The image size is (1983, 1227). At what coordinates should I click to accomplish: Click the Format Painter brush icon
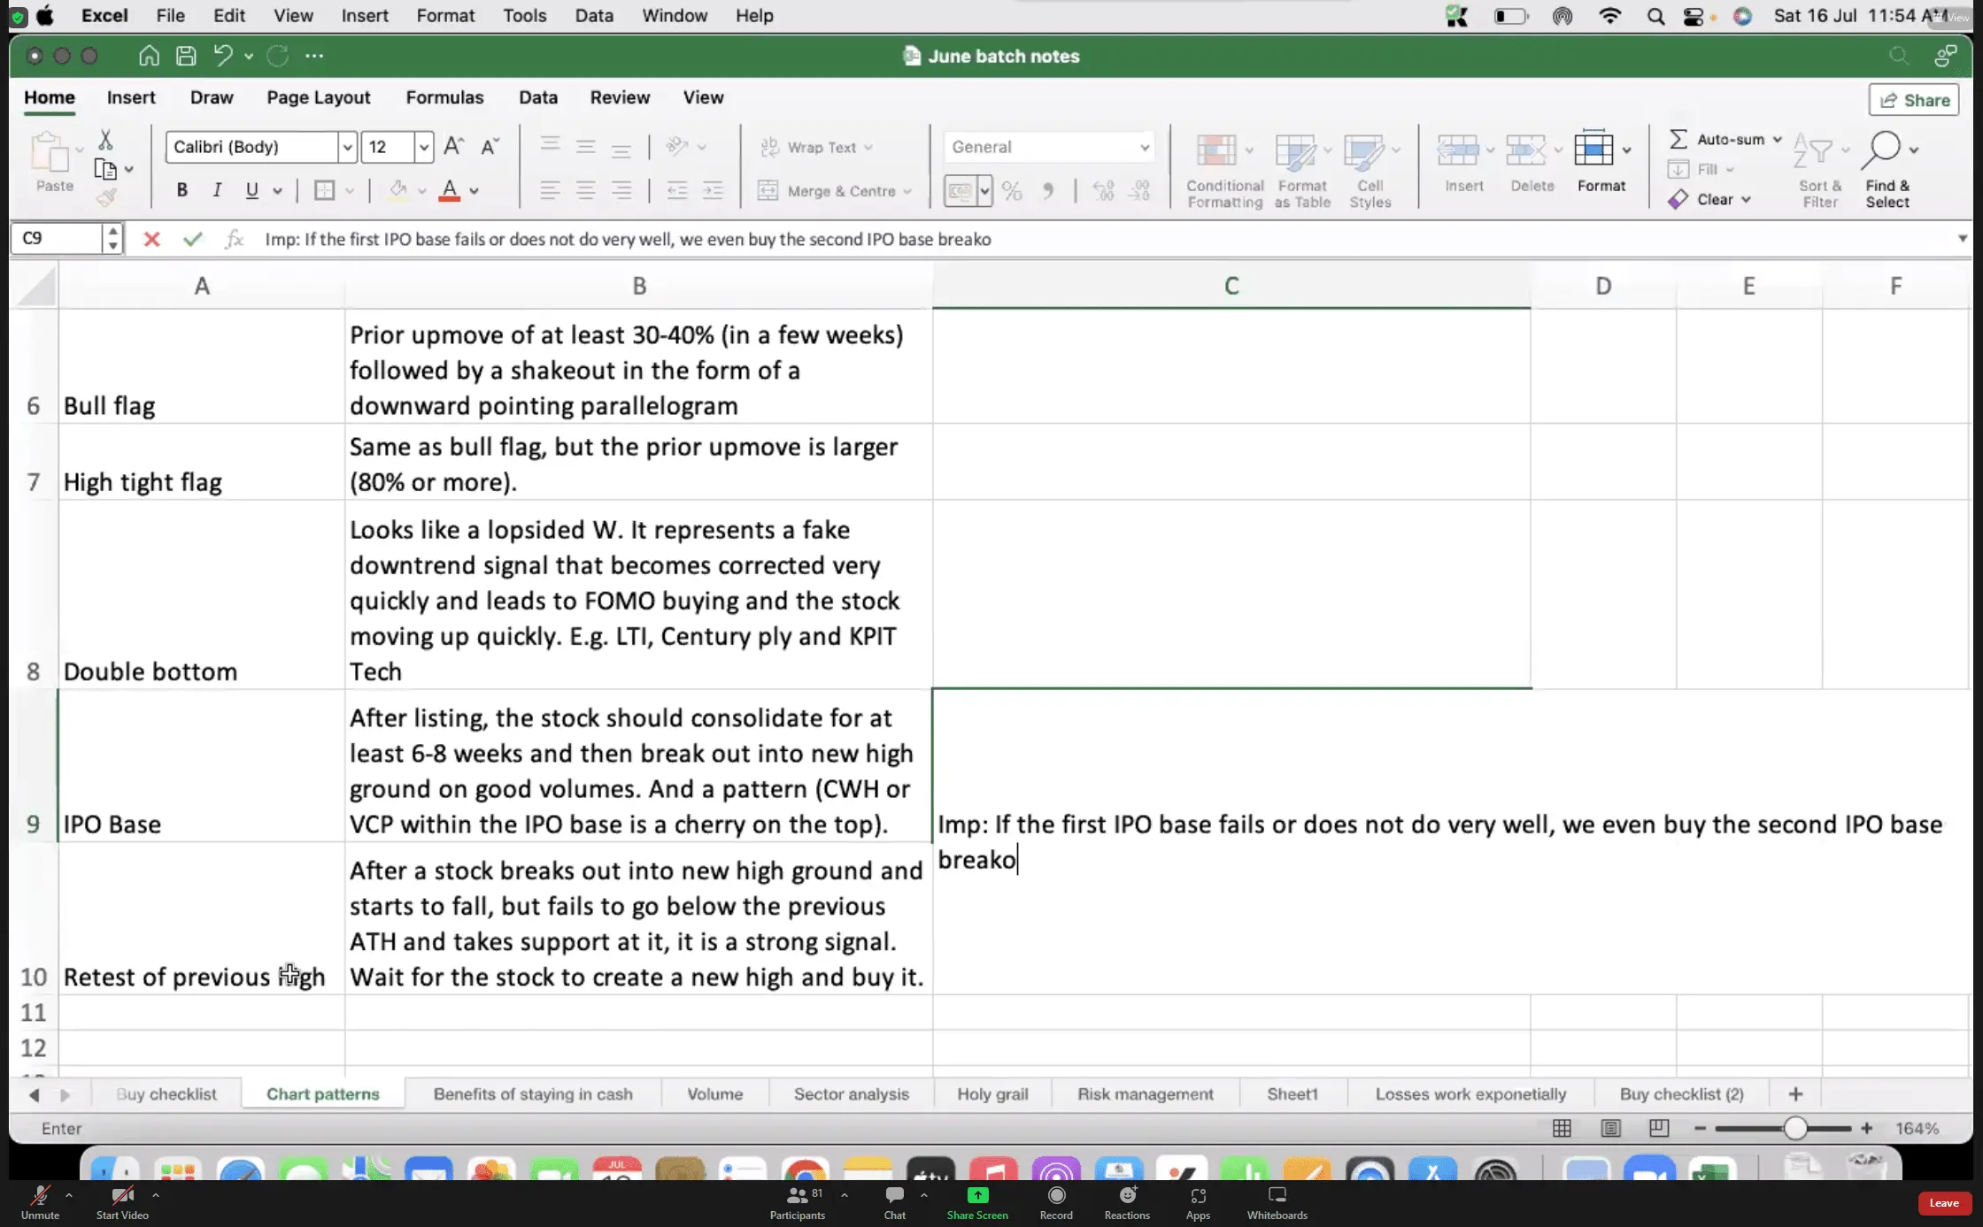(106, 198)
